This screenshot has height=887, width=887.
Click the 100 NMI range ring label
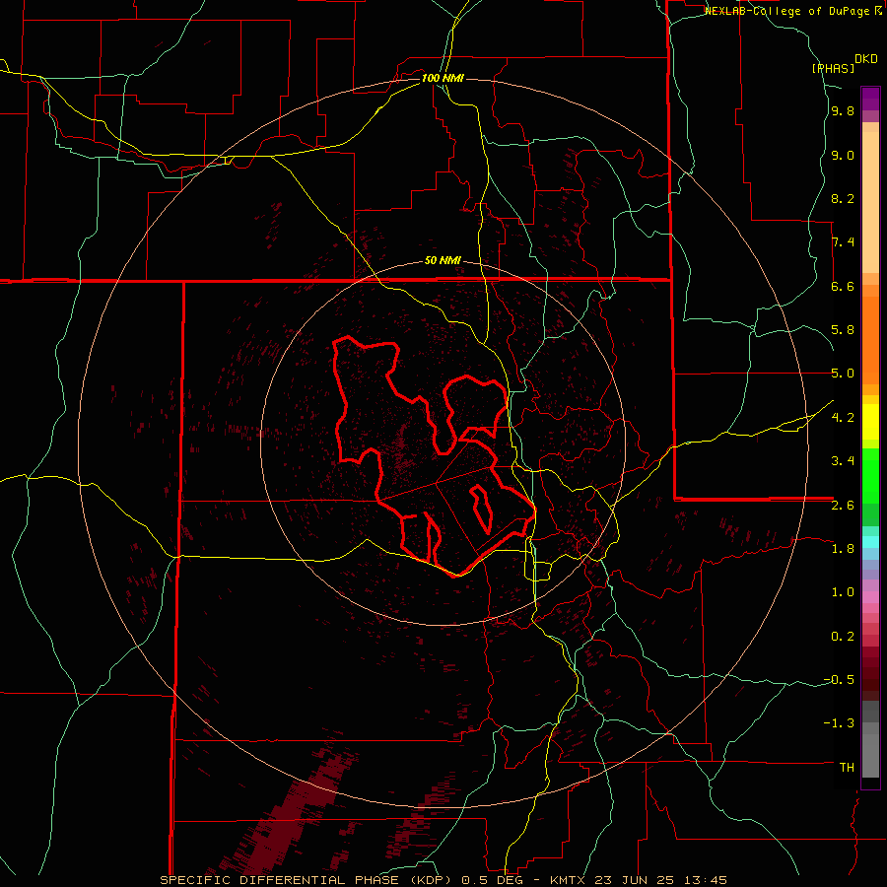(x=443, y=78)
